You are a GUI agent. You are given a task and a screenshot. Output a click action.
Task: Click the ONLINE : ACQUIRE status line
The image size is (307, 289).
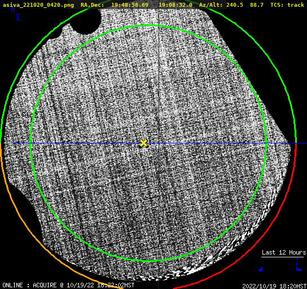click(68, 285)
